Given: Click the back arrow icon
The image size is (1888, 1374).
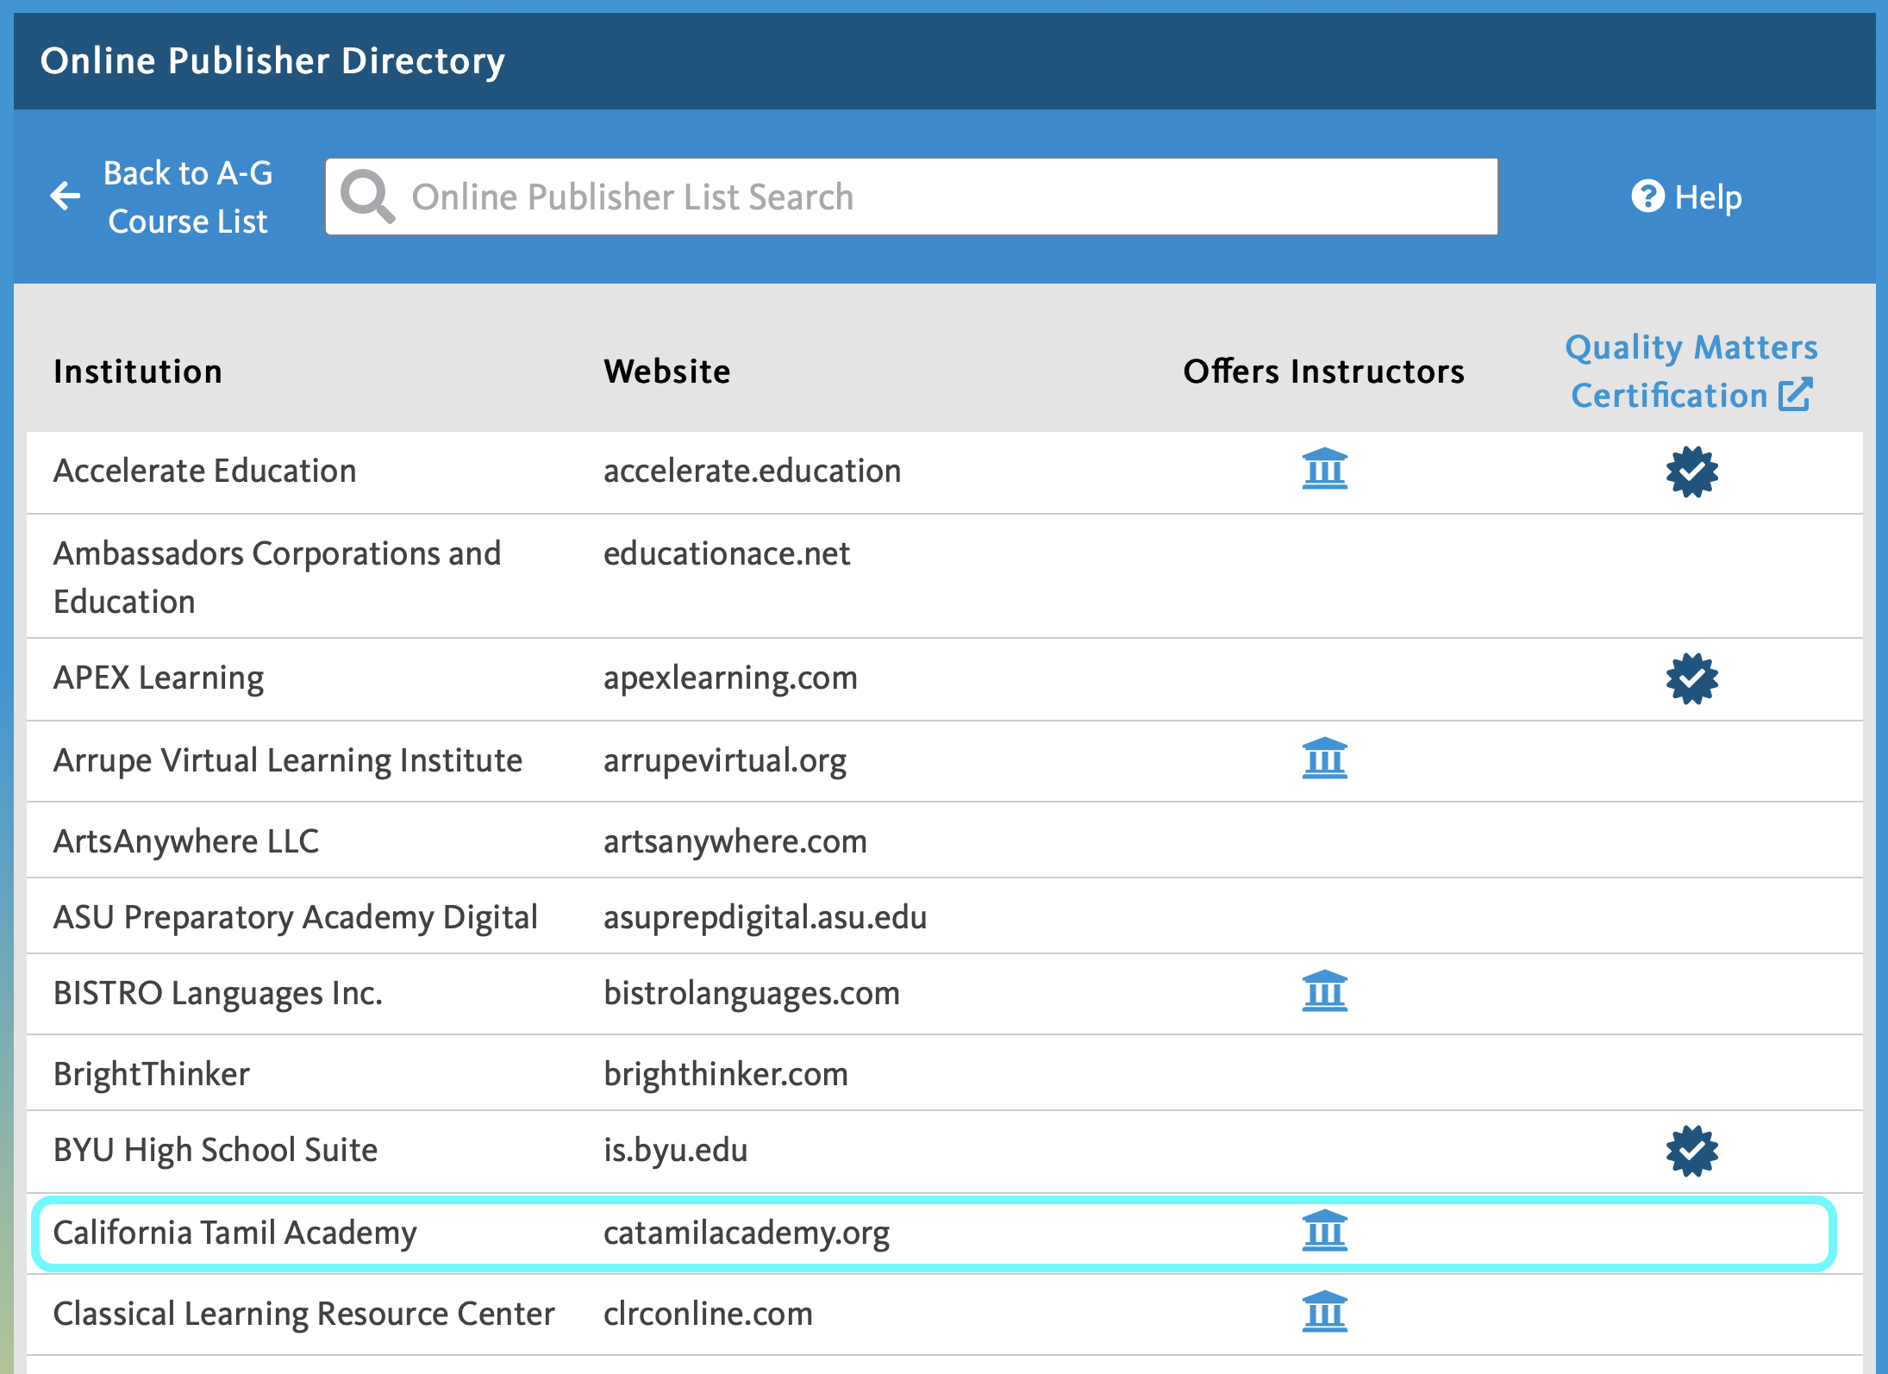Looking at the screenshot, I should pos(66,197).
